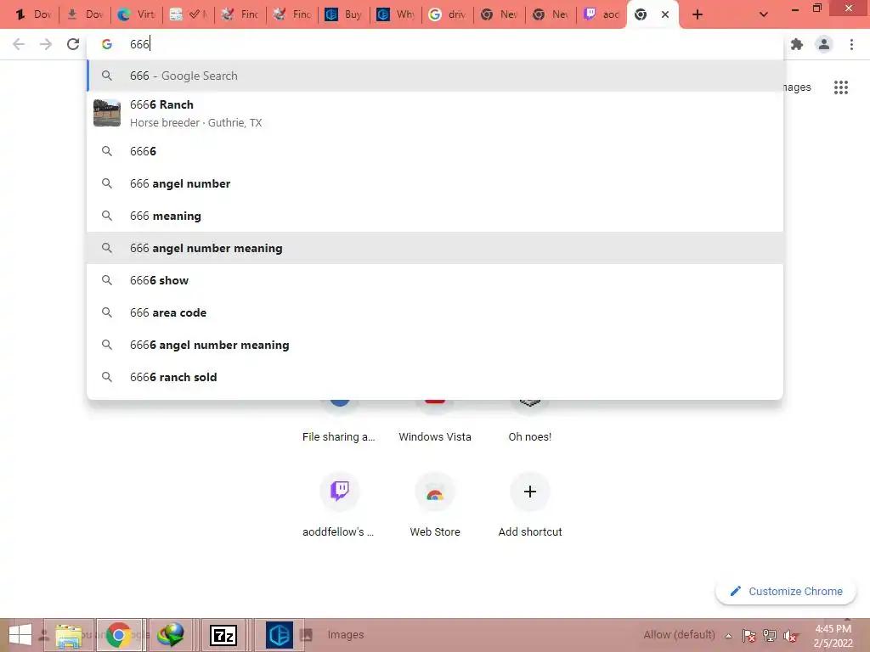Switch to the first 'Fino' tab
The height and width of the screenshot is (652, 870).
(x=240, y=14)
